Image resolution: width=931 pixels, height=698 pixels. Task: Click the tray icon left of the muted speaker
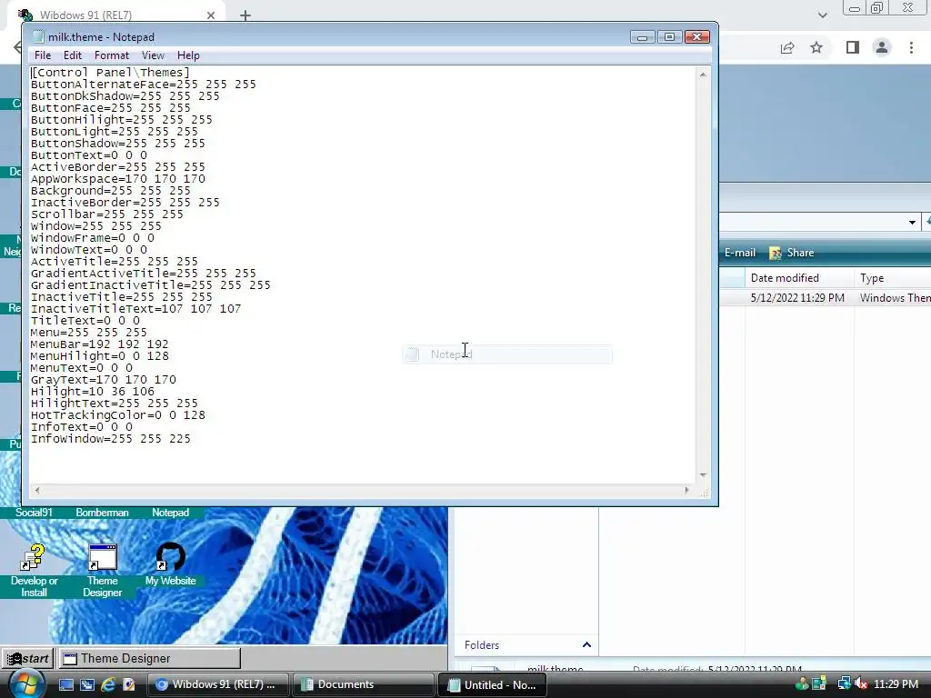[x=844, y=683]
